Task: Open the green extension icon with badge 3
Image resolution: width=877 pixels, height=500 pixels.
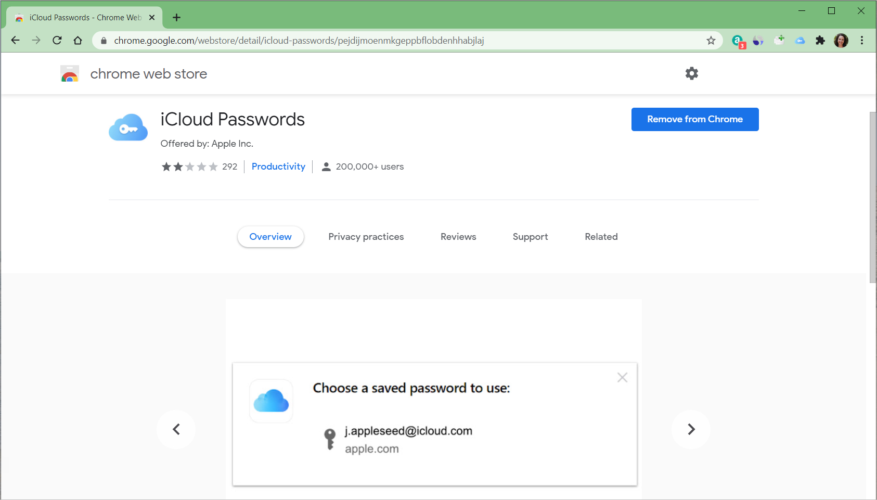Action: tap(738, 41)
